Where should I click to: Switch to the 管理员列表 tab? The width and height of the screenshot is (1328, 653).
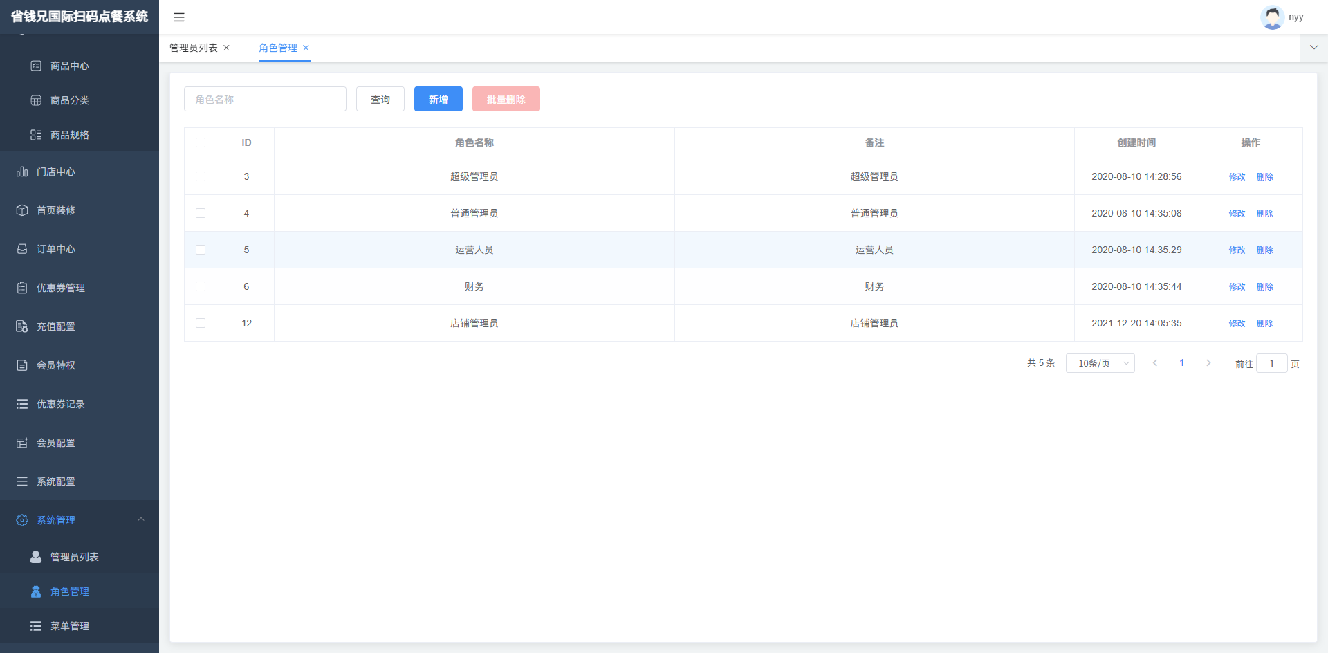(x=194, y=48)
